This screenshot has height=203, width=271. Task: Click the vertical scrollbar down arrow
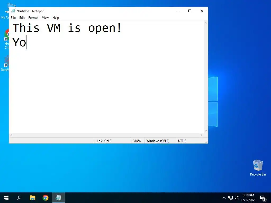(206, 131)
